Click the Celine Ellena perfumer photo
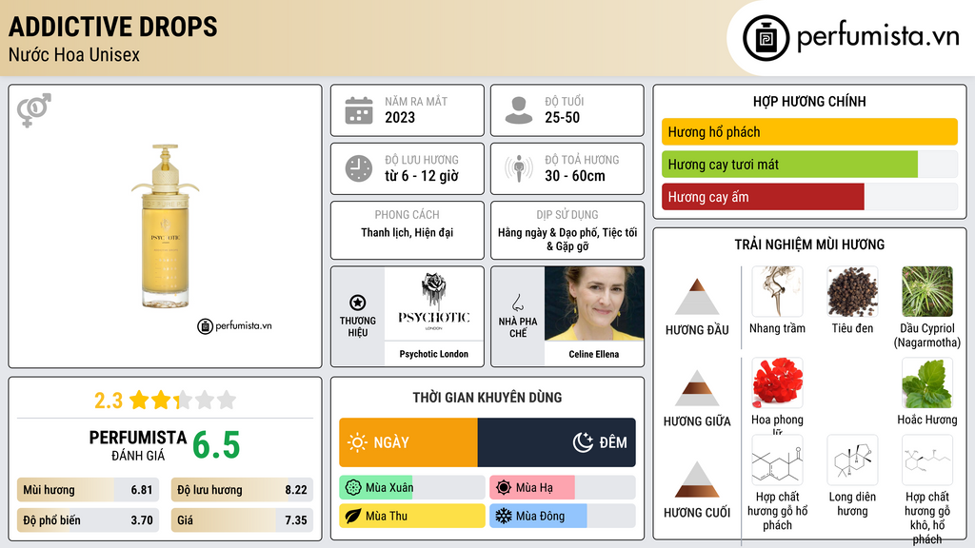 point(594,303)
